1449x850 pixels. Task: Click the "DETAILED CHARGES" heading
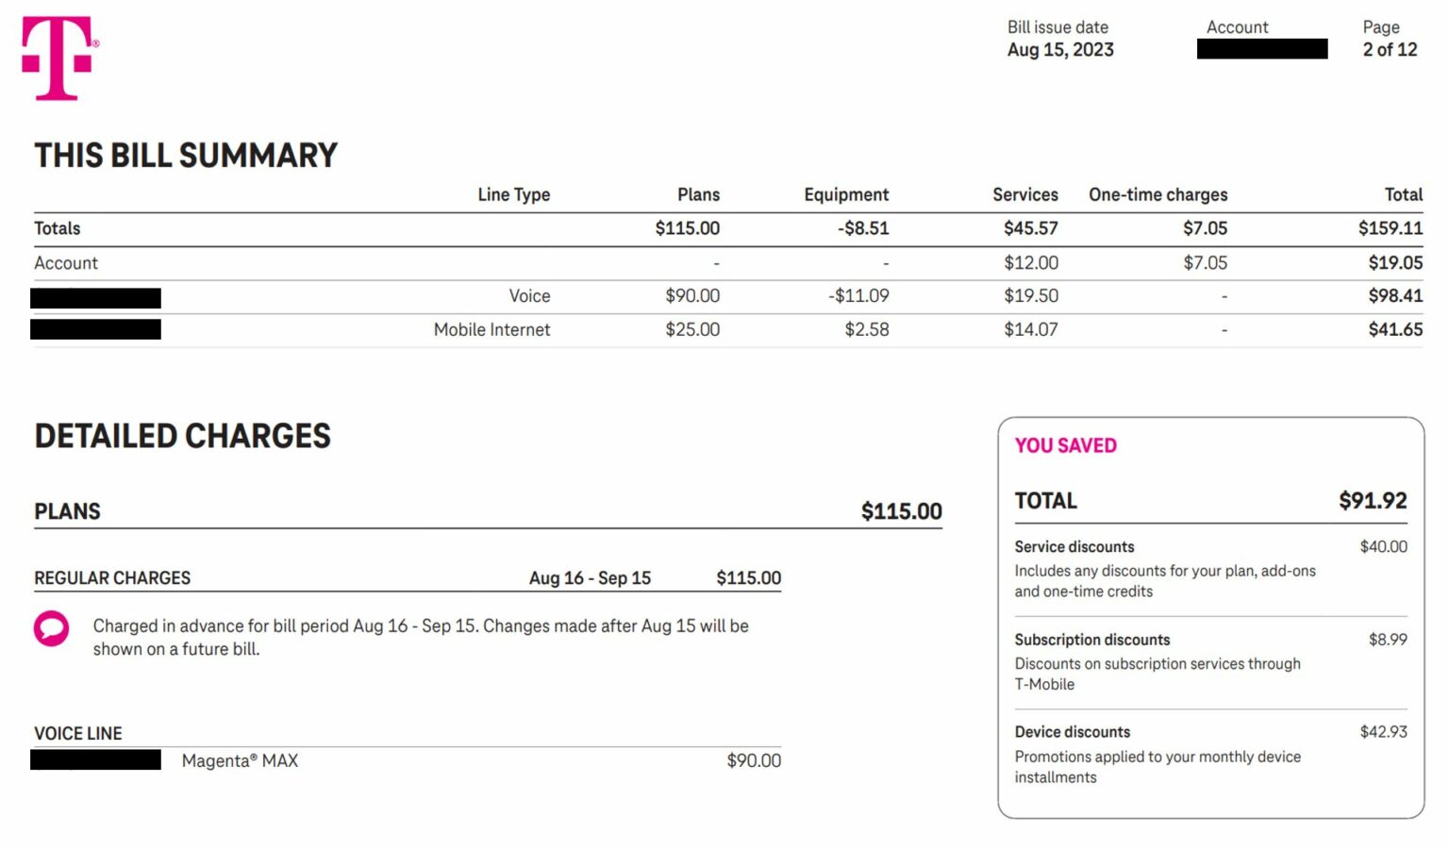(182, 436)
